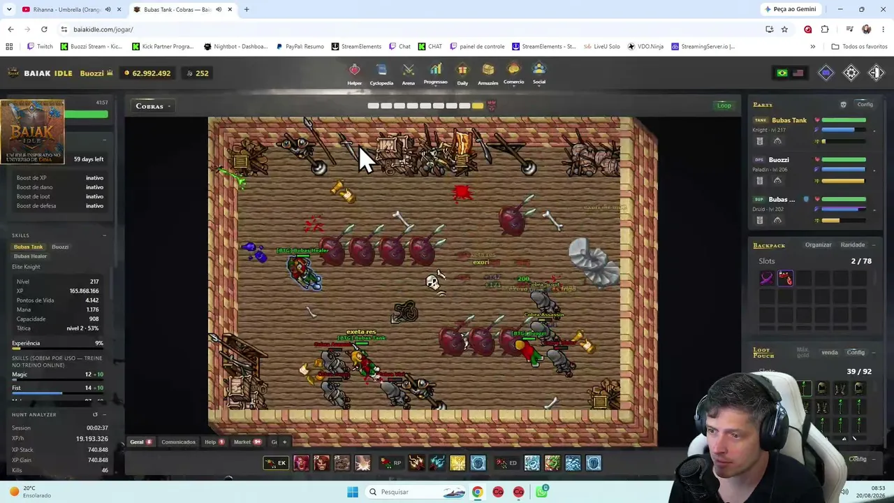Click the red item in second Backpack slot
The image size is (894, 503).
(x=786, y=279)
